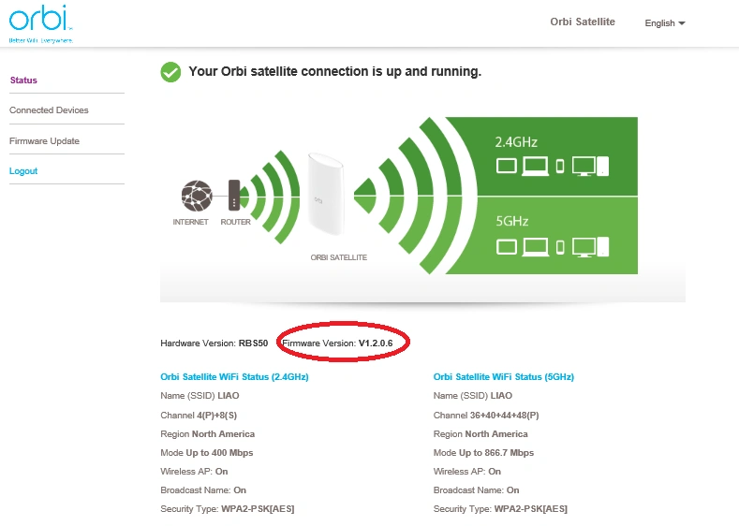Click the phone icon under 2.4GHz

tap(560, 166)
